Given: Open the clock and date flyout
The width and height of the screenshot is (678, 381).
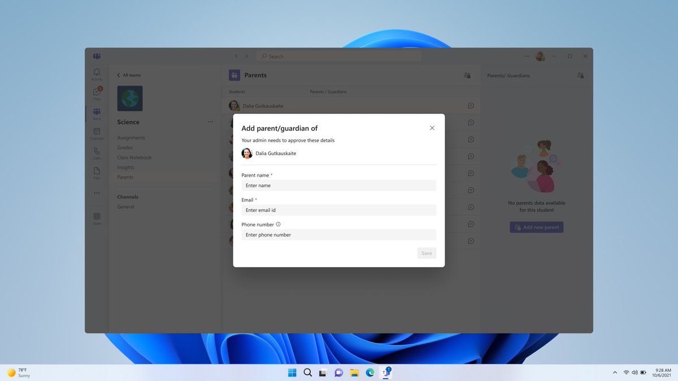Looking at the screenshot, I should pos(662,373).
